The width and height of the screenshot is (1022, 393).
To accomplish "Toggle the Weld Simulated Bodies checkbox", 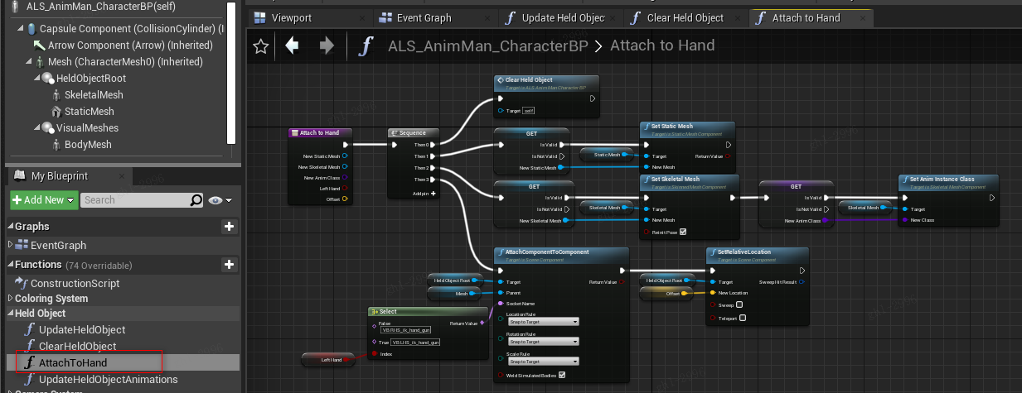I will point(562,375).
